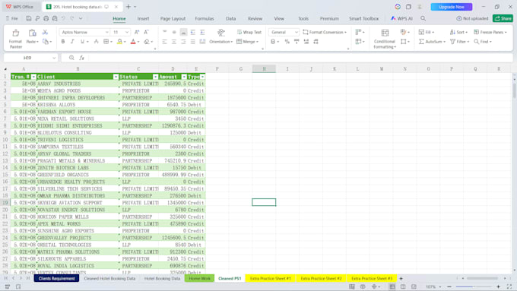
Task: Align cell contents to top
Action: pyautogui.click(x=164, y=32)
